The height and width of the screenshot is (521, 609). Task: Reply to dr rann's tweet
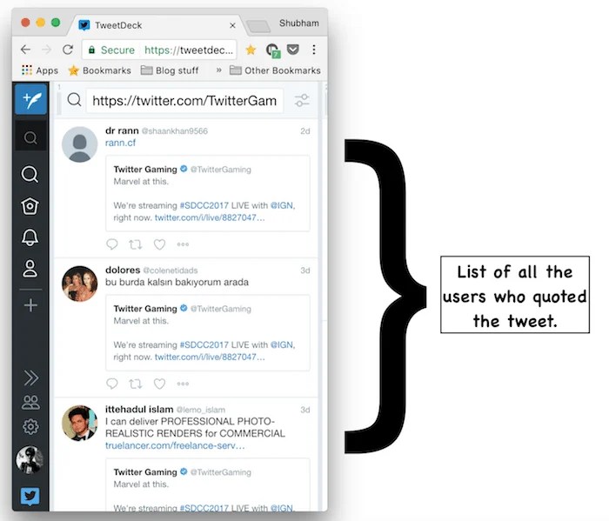112,244
